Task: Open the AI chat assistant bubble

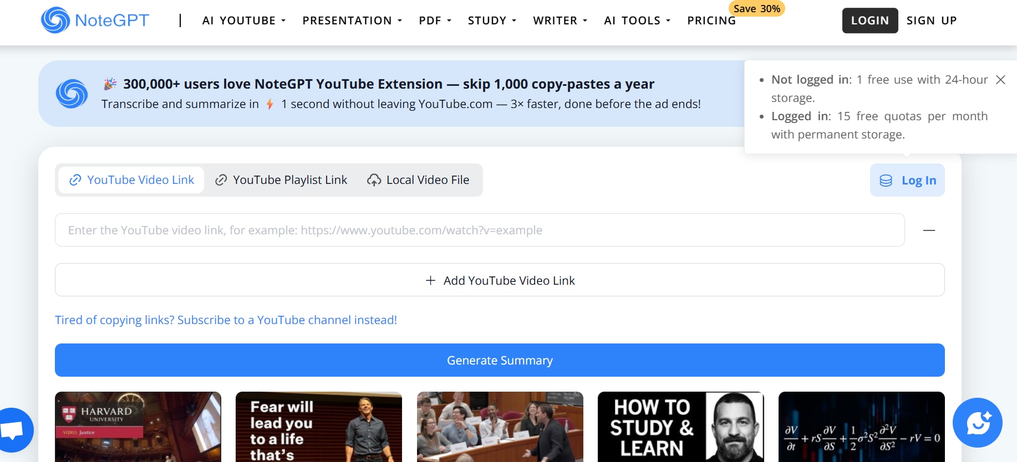Action: 978,423
